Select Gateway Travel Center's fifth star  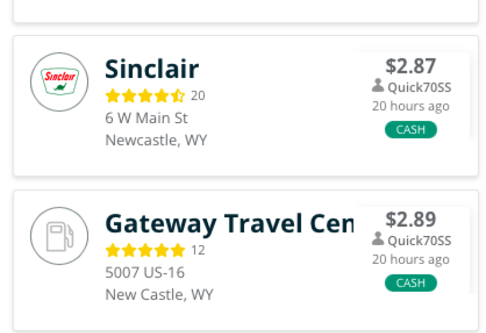click(x=178, y=250)
